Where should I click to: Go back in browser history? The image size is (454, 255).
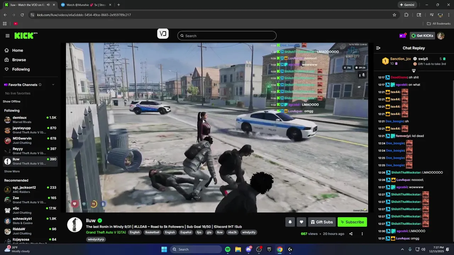[x=5, y=15]
